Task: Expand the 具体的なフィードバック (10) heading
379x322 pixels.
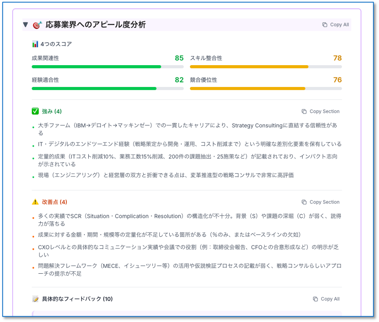Action: (77, 299)
